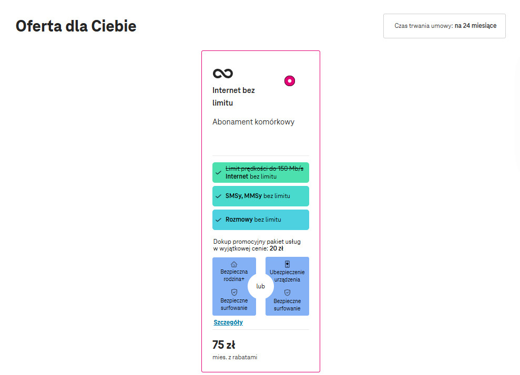Screen dimensions: 520x375
Task: Click the 75 zł monthly price
Action: (223, 345)
